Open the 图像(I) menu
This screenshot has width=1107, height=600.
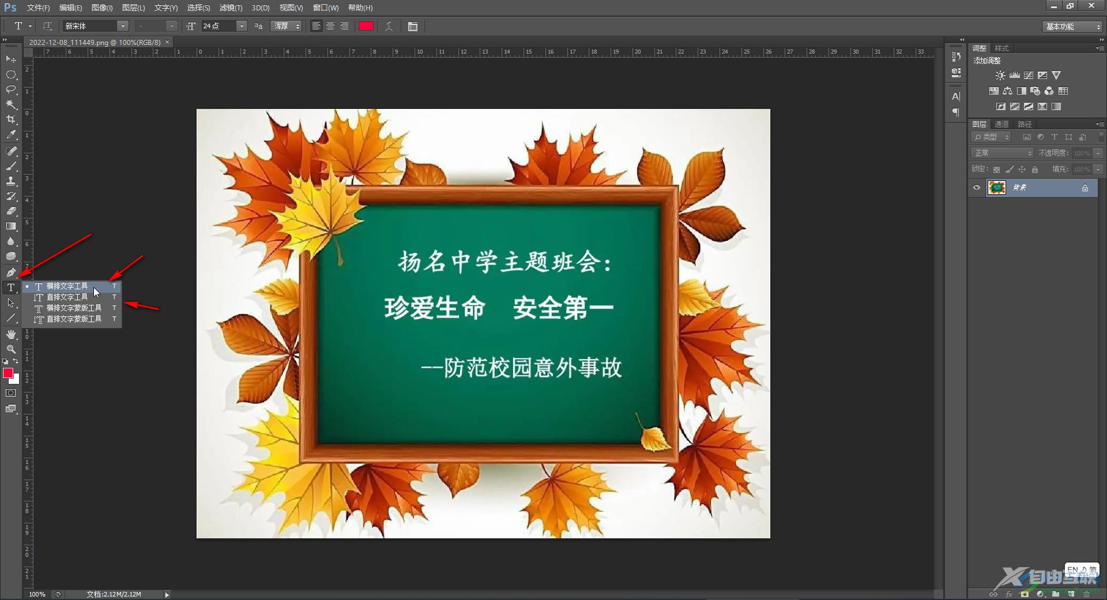pos(102,7)
